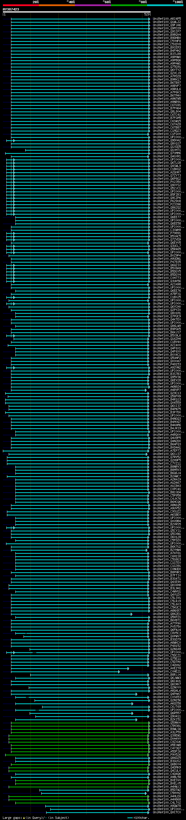
Task: Select hit UniRef100_B2KI51
Action: (x=167, y=719)
